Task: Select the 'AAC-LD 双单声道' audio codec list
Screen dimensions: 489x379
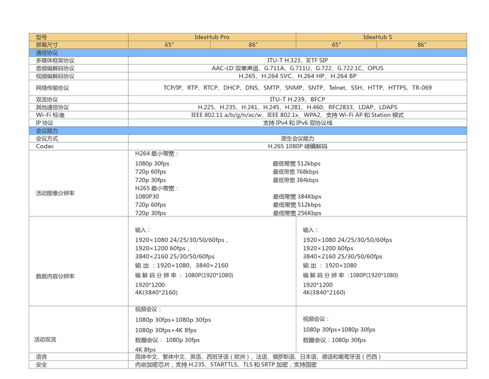Action: coord(297,68)
